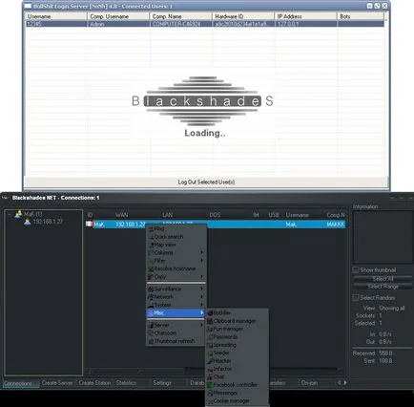Click the Resolve hostname icon
The image size is (414, 407).
[151, 268]
